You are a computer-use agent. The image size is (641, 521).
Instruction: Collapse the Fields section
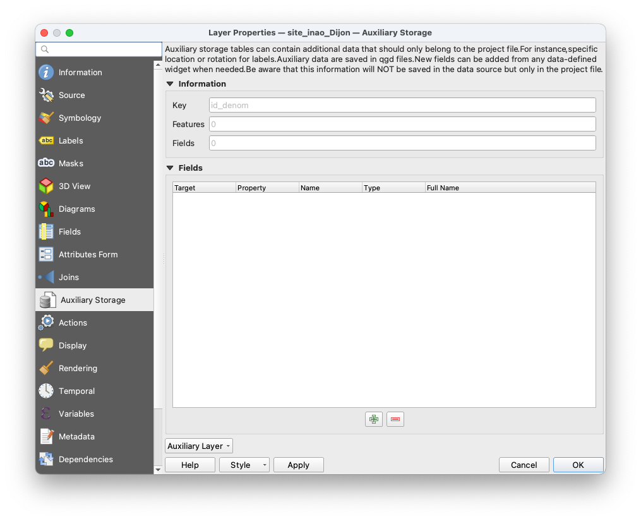pos(169,168)
